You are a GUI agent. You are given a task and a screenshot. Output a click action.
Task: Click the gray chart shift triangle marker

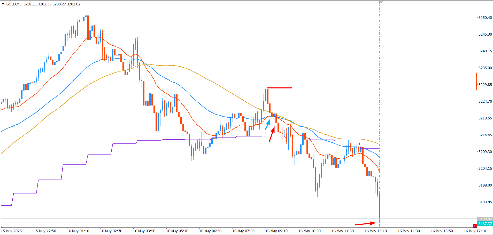click(x=381, y=2)
